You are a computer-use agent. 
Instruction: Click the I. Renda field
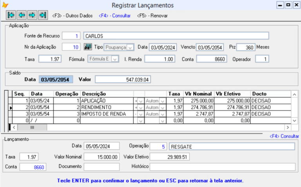tap(160, 59)
